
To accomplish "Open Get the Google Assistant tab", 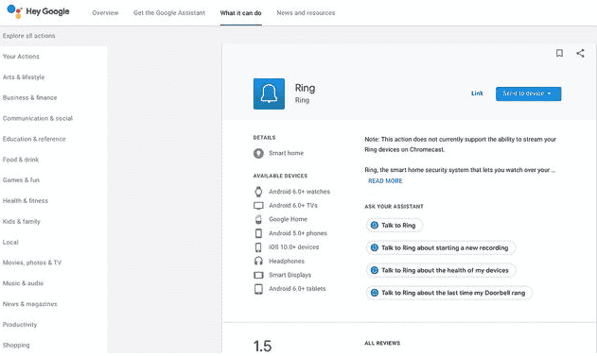I will [x=169, y=13].
